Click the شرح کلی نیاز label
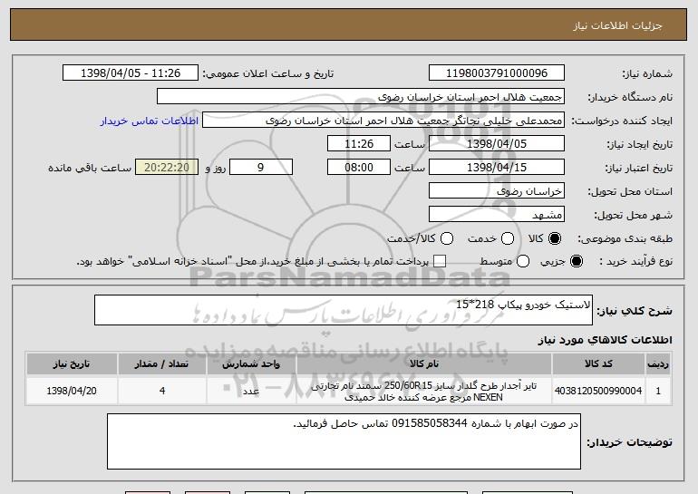 [635, 311]
